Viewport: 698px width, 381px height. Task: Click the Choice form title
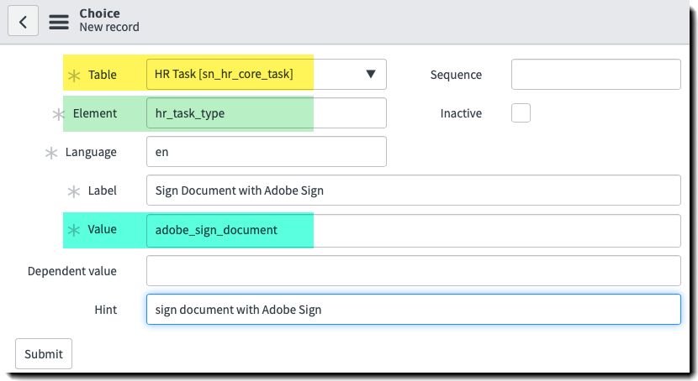click(99, 13)
